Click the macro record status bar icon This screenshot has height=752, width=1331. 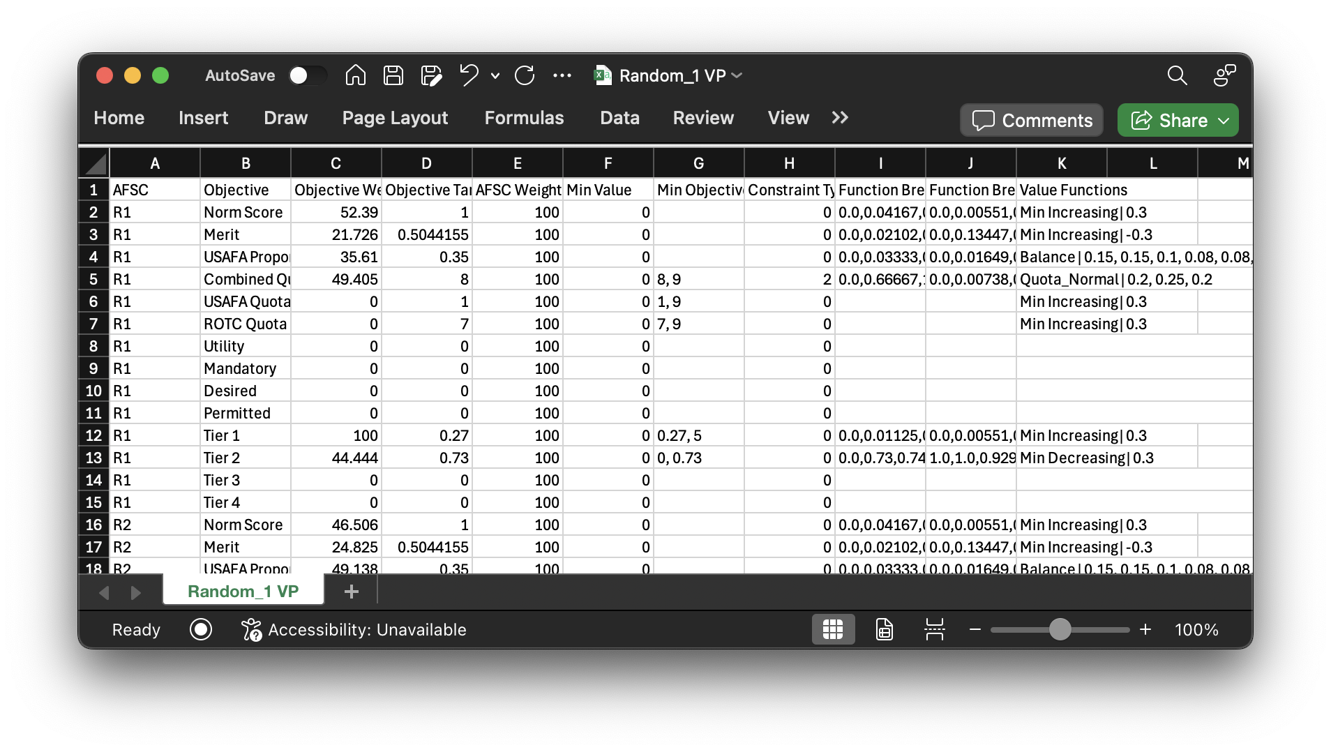tap(201, 629)
